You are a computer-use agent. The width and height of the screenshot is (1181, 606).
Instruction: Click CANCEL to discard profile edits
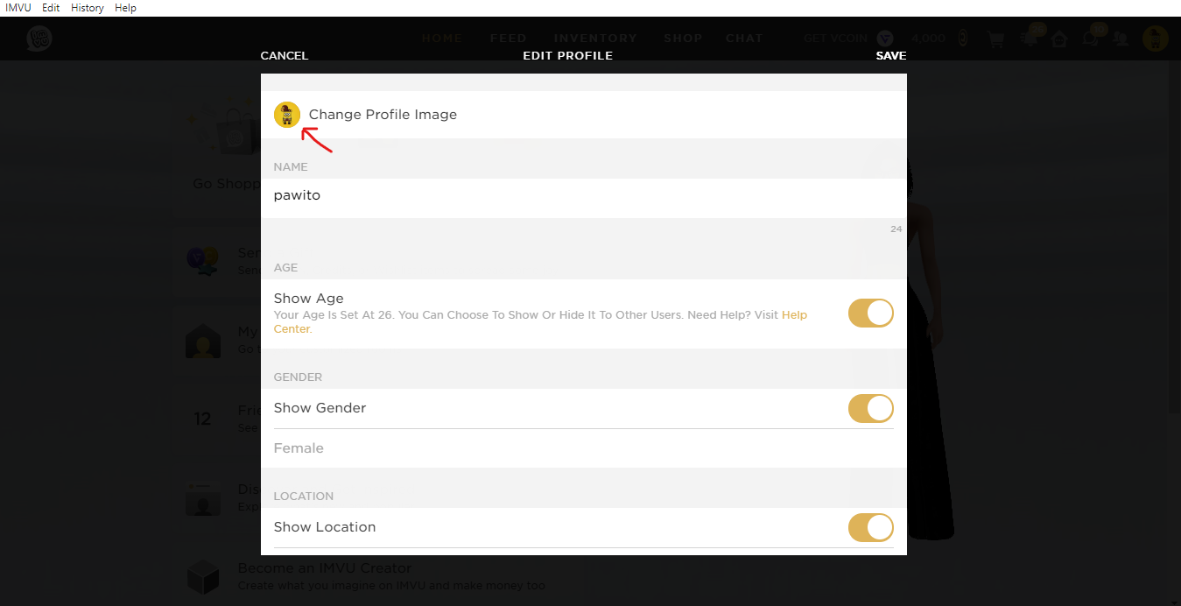pos(285,56)
